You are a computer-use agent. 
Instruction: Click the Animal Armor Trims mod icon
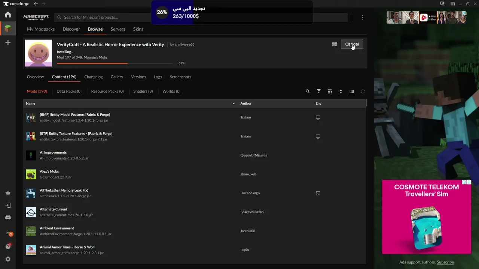pyautogui.click(x=31, y=250)
